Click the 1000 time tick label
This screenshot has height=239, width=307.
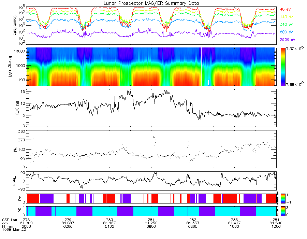tap(234, 226)
